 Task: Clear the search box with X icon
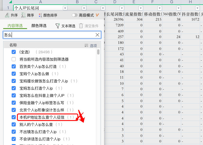click(x=97, y=35)
